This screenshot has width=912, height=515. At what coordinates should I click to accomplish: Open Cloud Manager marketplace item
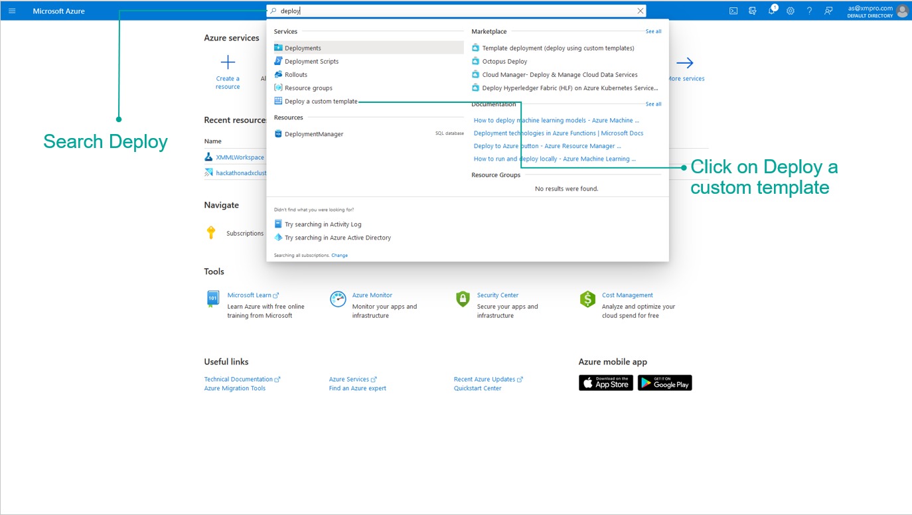click(560, 74)
